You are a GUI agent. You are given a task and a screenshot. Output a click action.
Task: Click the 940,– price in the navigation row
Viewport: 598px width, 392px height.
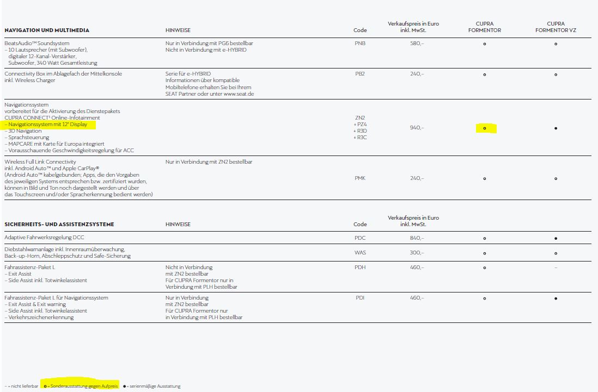pos(417,128)
